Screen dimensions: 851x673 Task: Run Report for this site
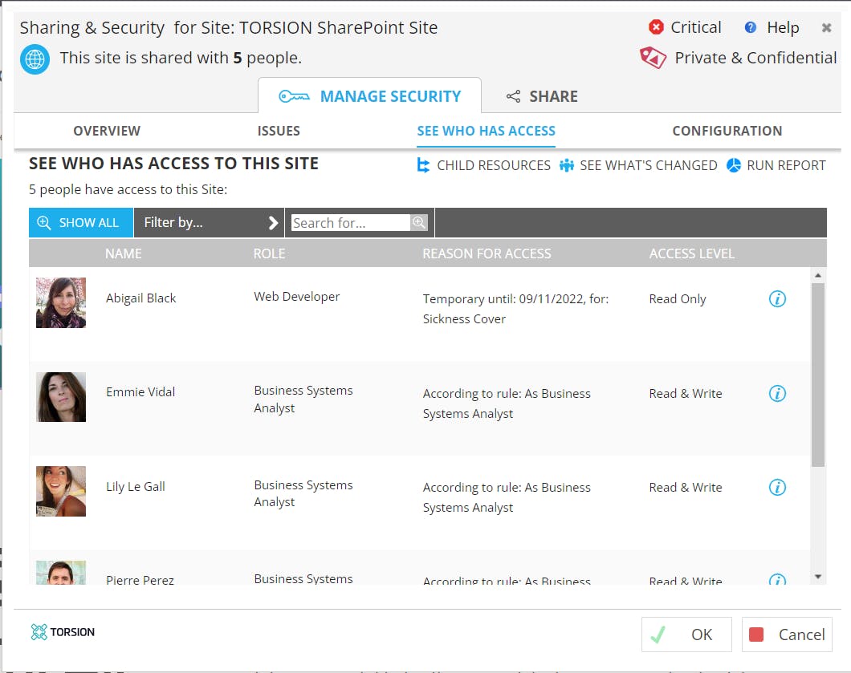(776, 166)
